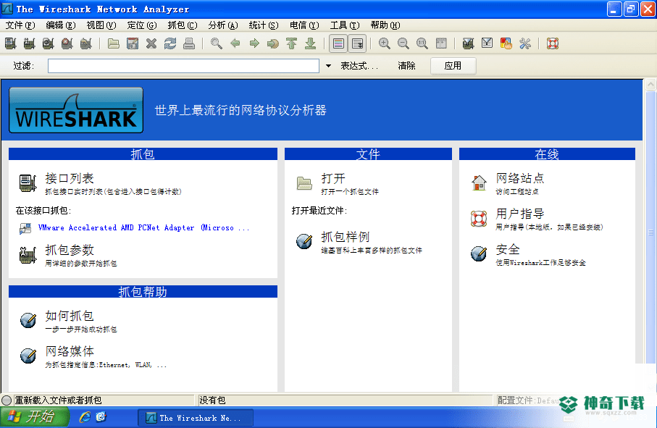Click the welcome page vertical scrollbar

[x=650, y=231]
